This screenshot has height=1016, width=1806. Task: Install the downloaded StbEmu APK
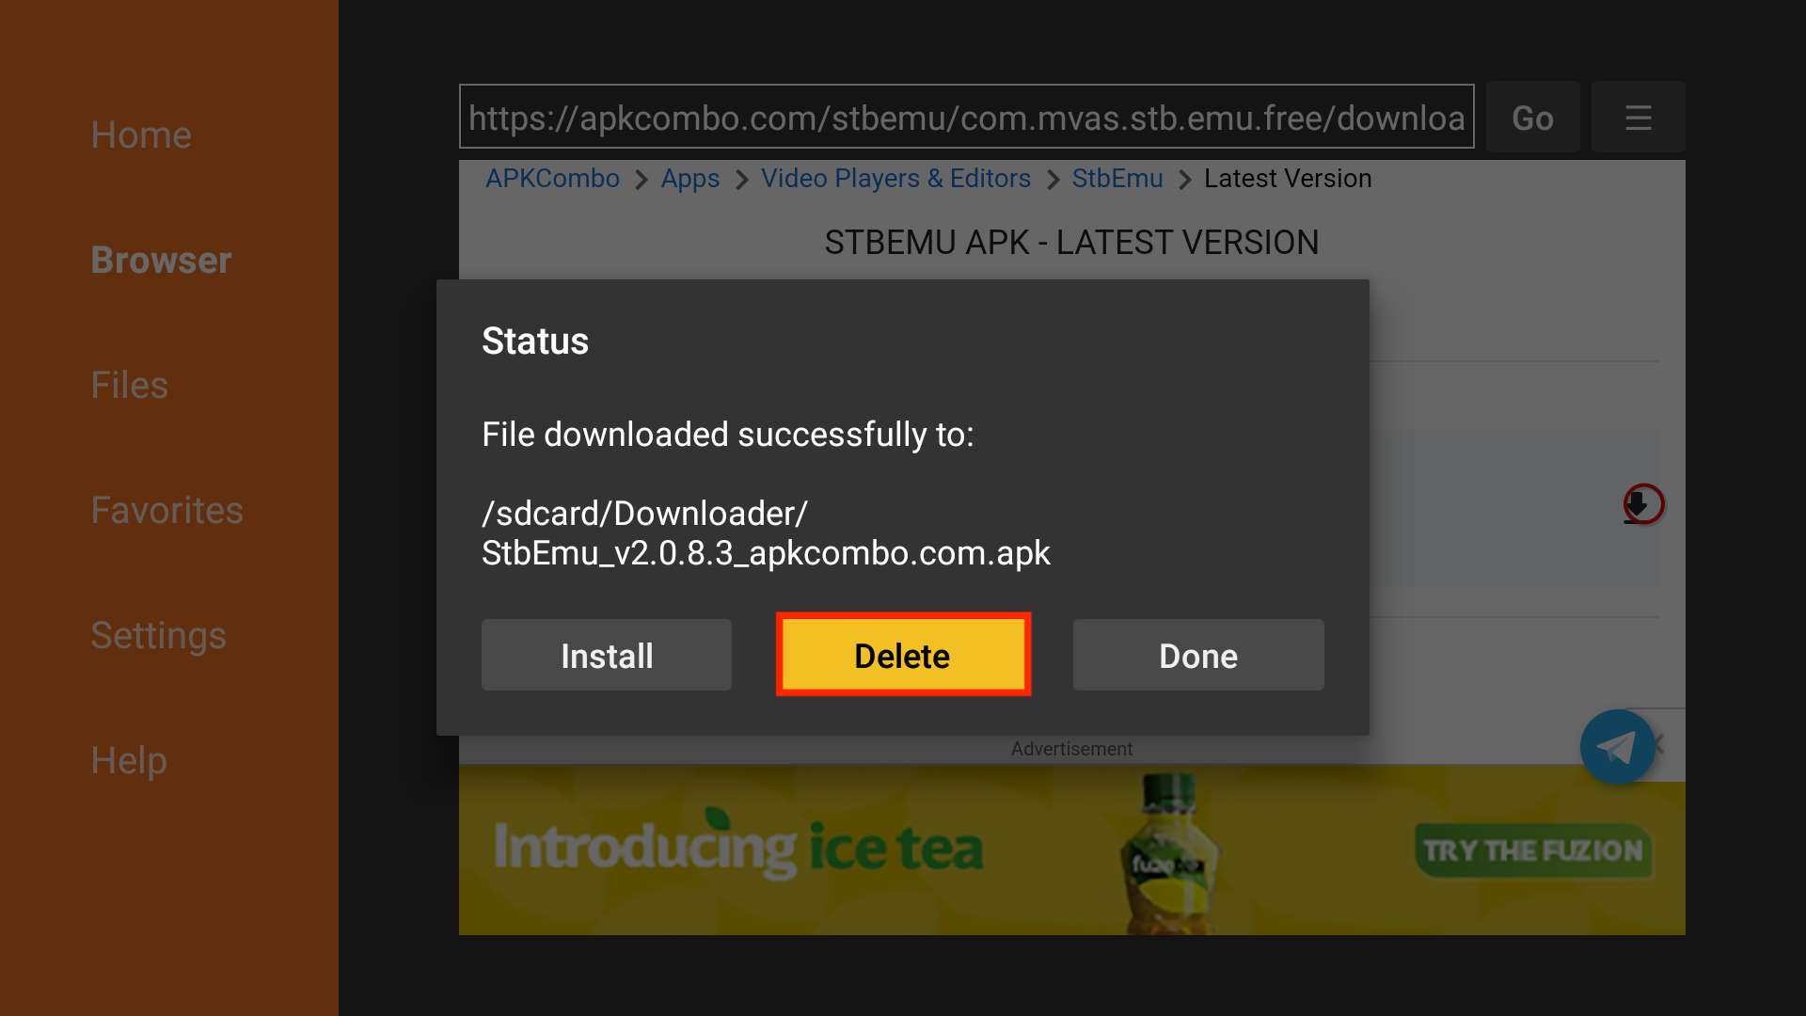(x=607, y=655)
